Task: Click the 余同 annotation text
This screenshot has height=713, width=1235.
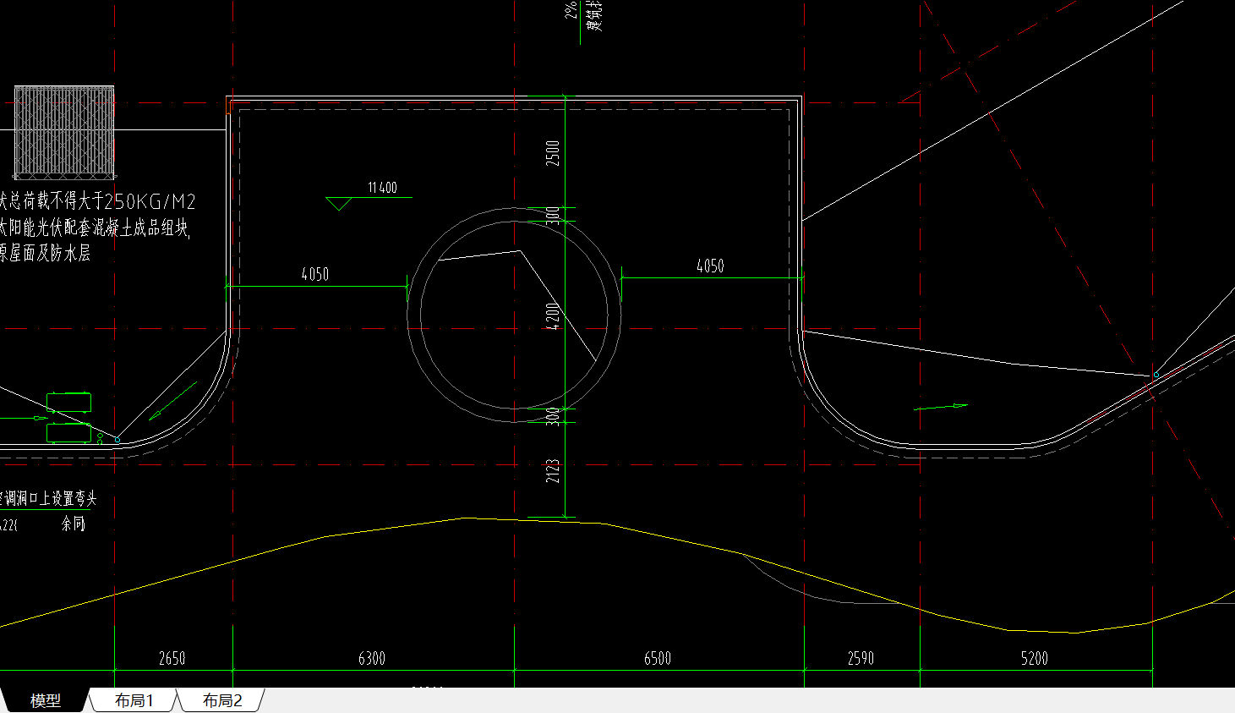Action: point(74,524)
